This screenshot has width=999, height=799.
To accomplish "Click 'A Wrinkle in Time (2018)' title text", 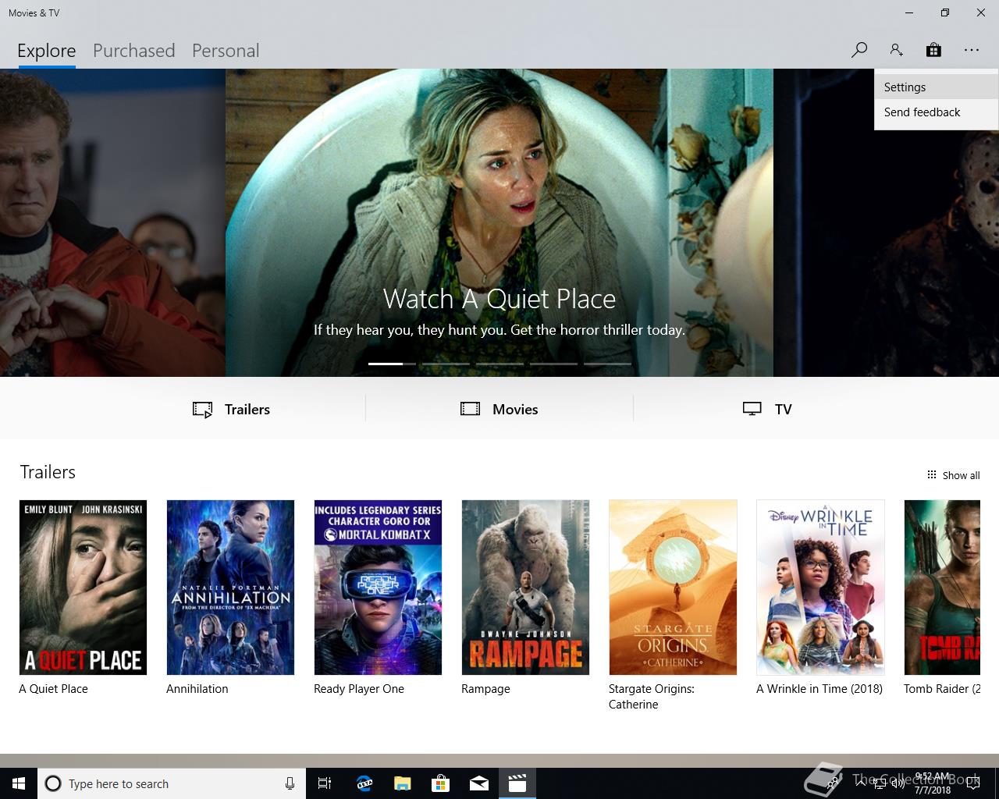I will [x=819, y=689].
